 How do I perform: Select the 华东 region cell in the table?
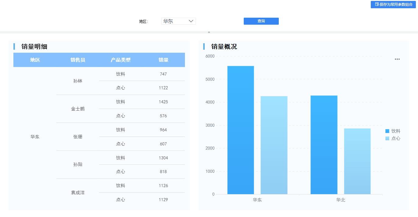click(x=35, y=137)
